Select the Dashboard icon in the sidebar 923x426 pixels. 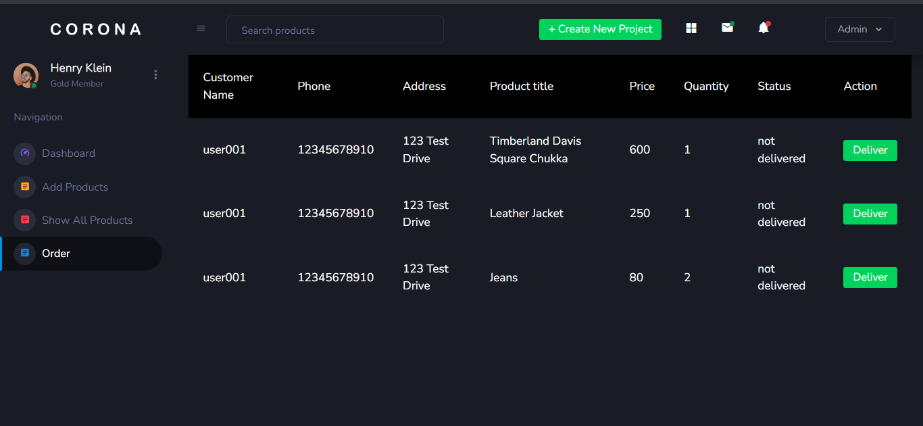24,153
